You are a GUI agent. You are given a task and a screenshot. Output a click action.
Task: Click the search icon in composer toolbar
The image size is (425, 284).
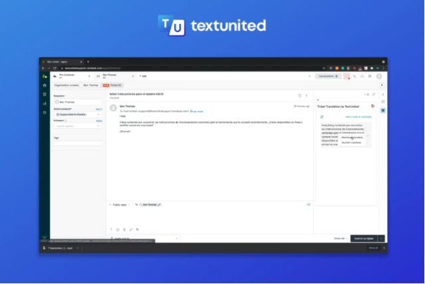pyautogui.click(x=138, y=229)
